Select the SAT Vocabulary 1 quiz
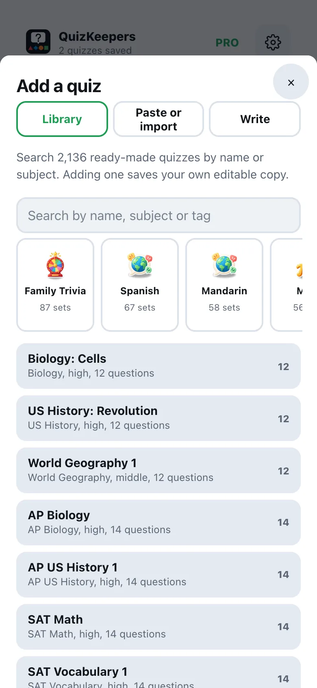317x688 pixels. coord(158,673)
